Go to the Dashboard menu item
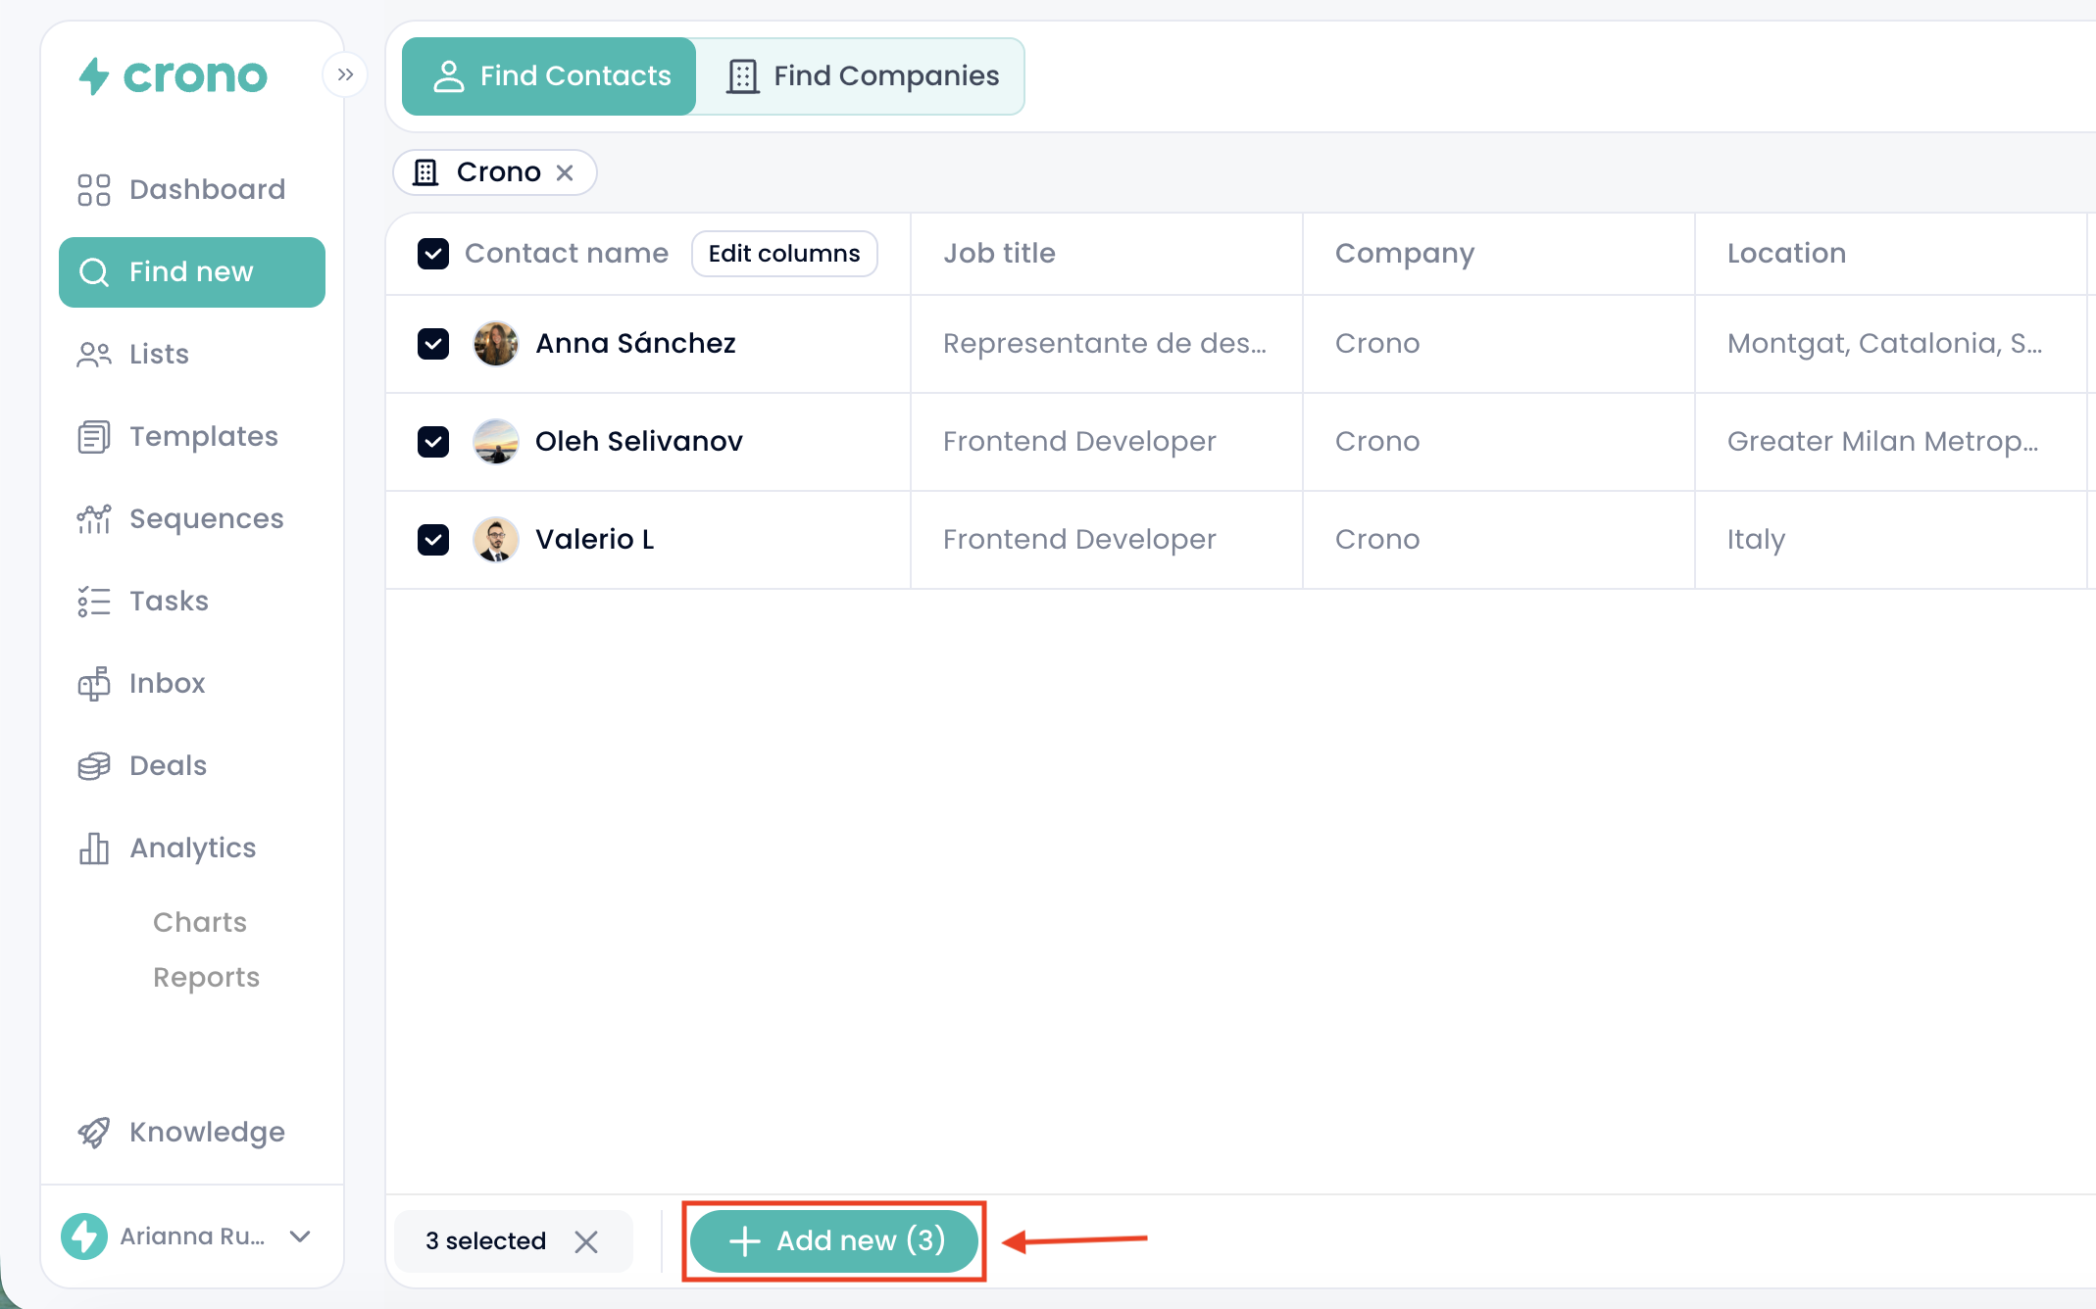Screen dimensions: 2096x1309 point(192,190)
